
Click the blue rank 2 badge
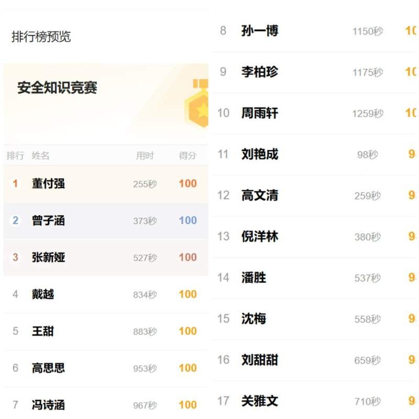[x=15, y=220]
